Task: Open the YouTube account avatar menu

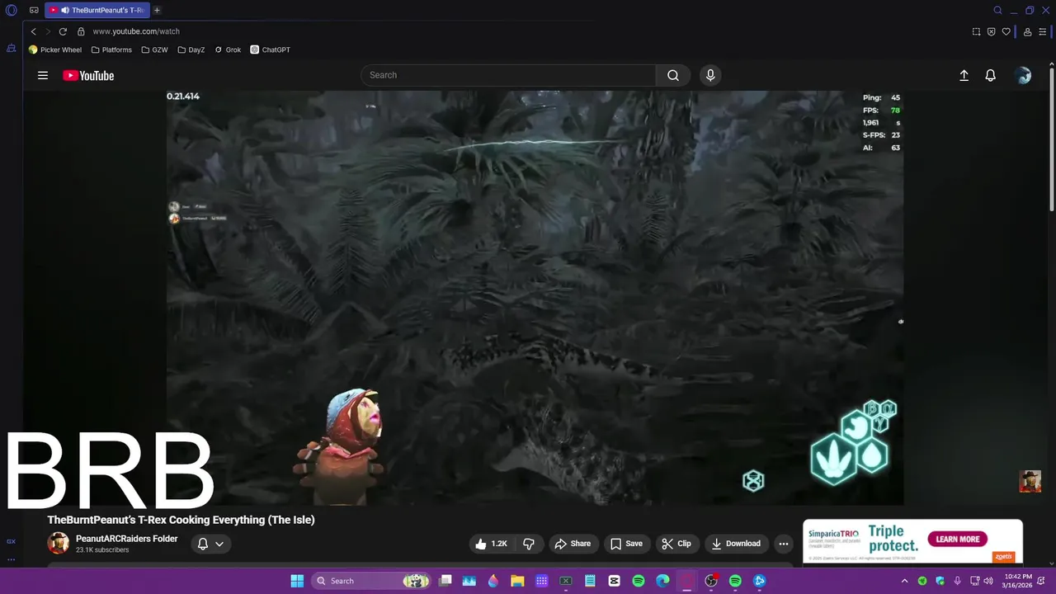Action: click(1024, 75)
